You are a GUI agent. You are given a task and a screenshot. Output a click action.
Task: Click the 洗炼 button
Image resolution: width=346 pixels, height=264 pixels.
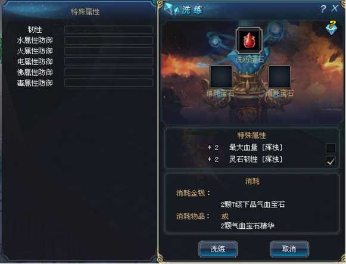pos(218,249)
